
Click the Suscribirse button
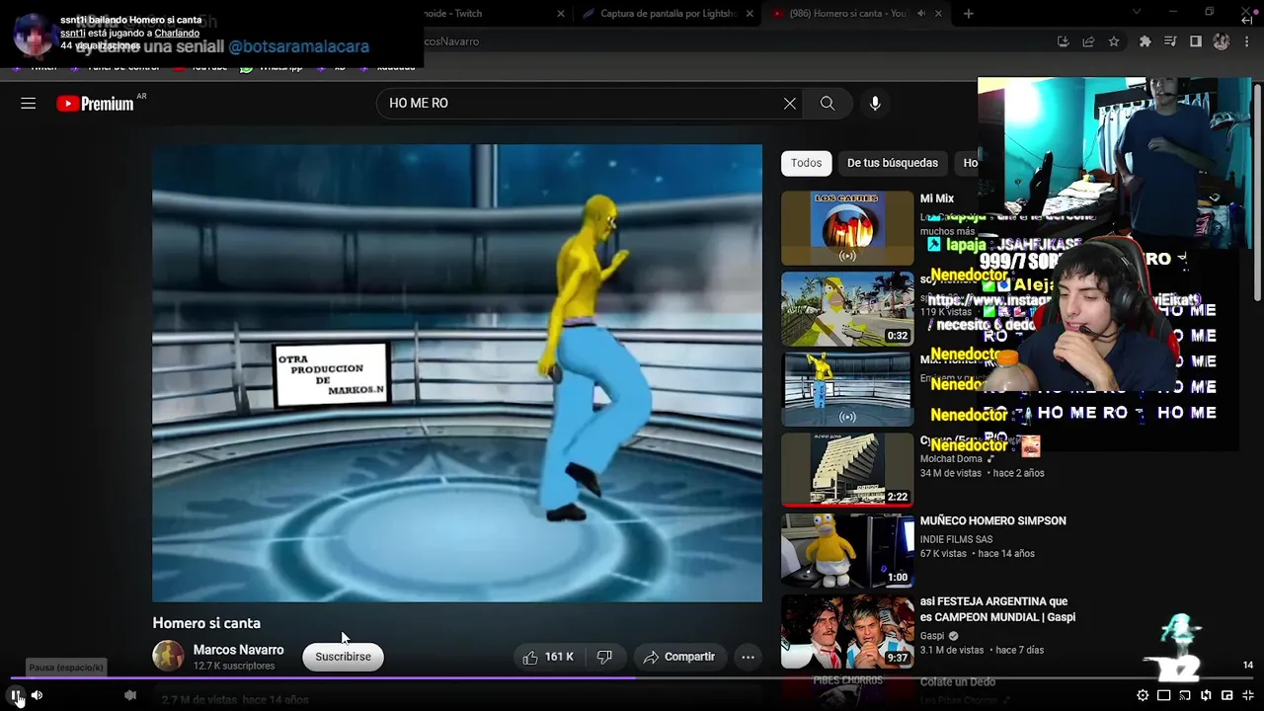pyautogui.click(x=343, y=657)
